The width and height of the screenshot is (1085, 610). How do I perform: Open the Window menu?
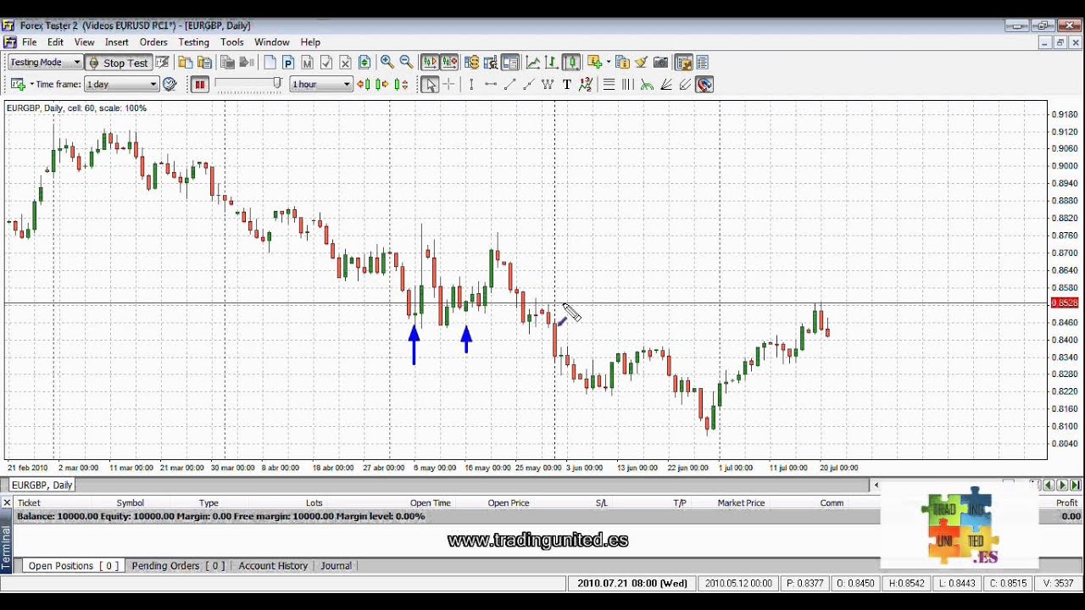pos(272,42)
